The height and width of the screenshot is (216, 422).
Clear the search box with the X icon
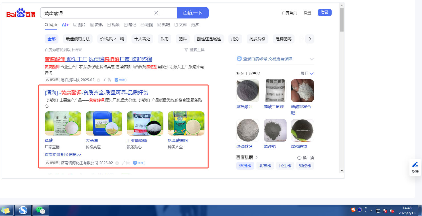[x=156, y=13]
